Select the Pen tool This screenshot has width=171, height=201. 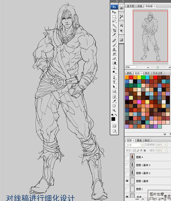(114, 77)
